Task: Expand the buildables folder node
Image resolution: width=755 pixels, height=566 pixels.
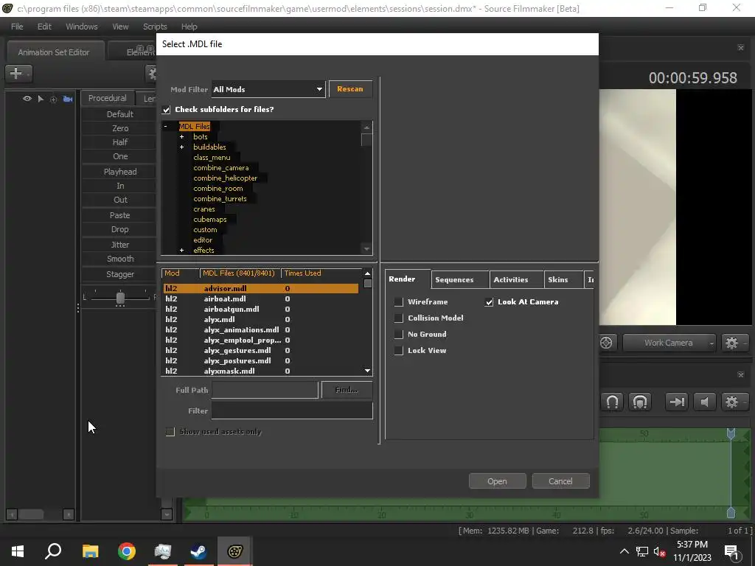Action: (181, 147)
